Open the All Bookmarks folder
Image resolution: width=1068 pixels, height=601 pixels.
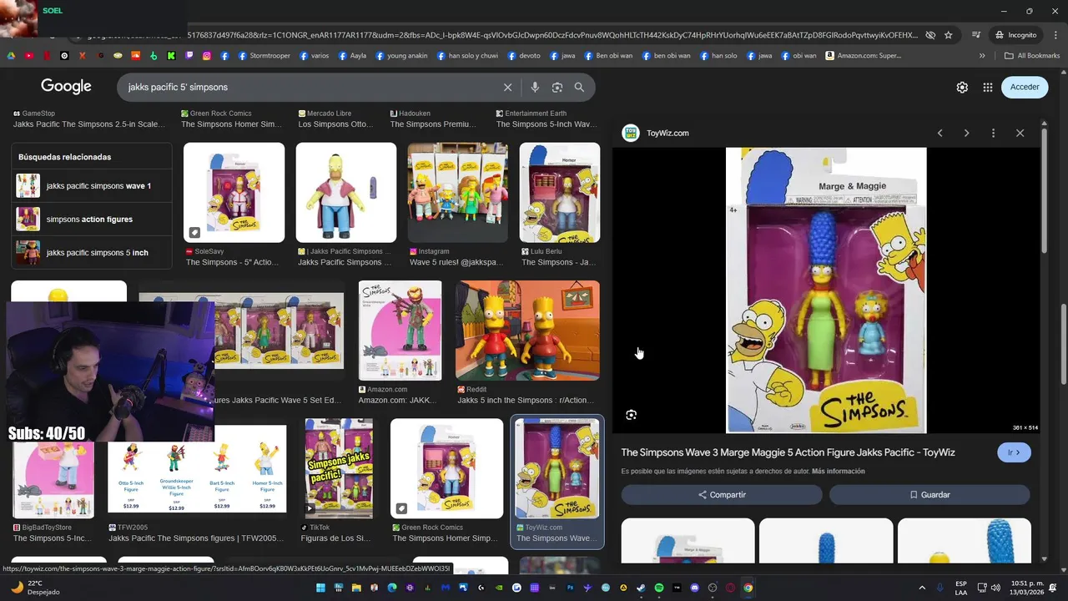point(1032,56)
